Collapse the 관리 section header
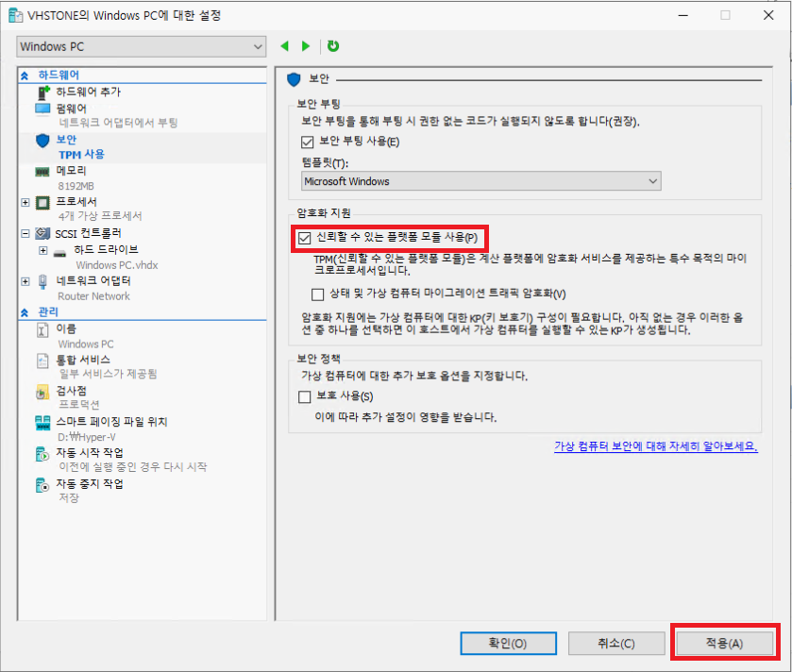 click(x=25, y=312)
